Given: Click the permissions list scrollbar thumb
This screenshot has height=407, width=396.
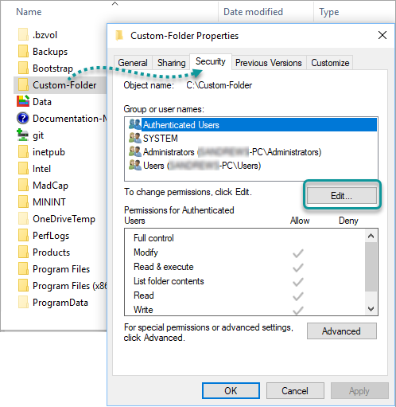Looking at the screenshot, I should 371,267.
